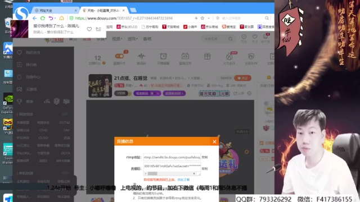The width and height of the screenshot is (360, 202).
Task: Open the Sound Blaster desktop icon
Action: coord(8,154)
